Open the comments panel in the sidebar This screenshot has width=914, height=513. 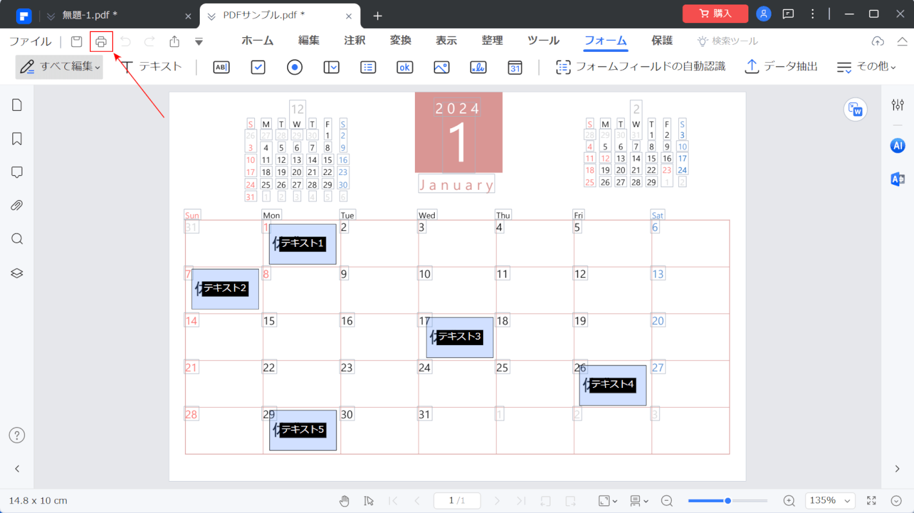(17, 172)
